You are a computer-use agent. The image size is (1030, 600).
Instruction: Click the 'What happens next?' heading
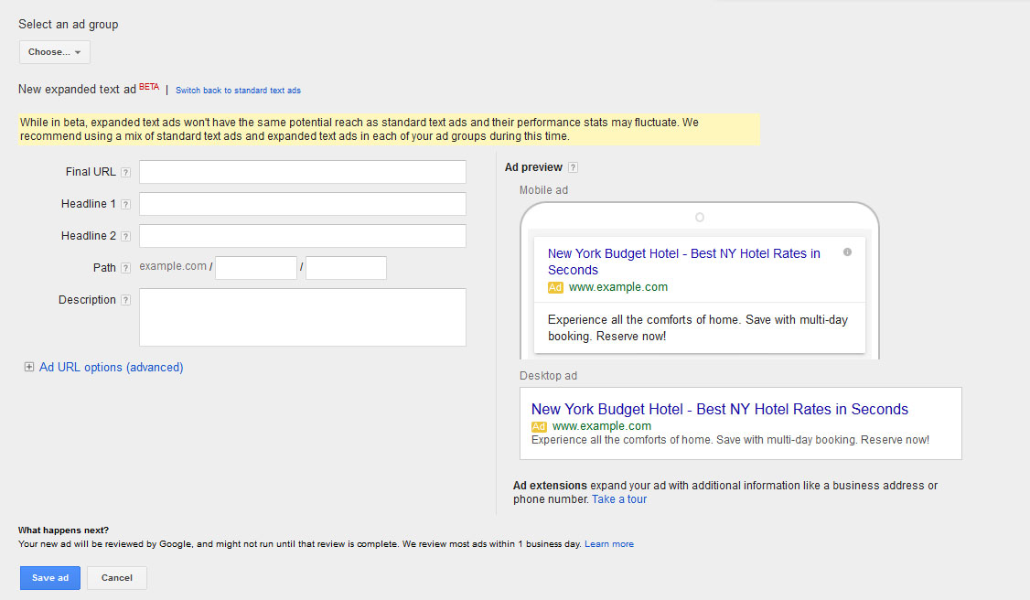(63, 530)
